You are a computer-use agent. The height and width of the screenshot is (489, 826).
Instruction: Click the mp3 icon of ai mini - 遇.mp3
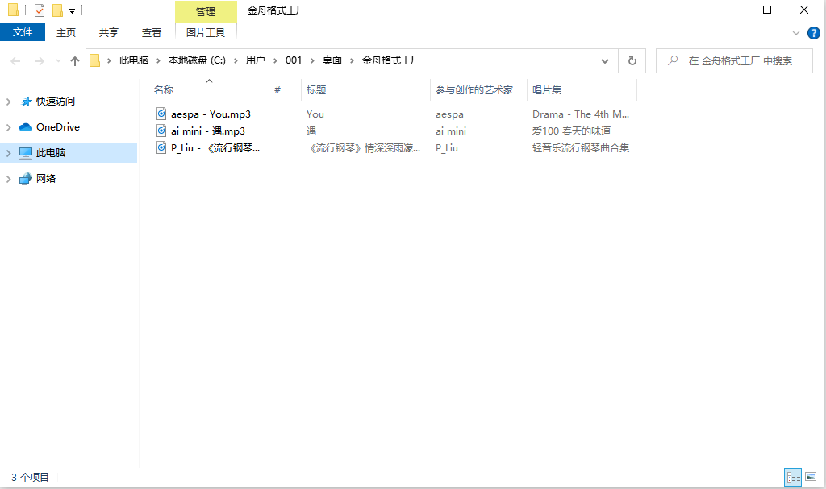click(161, 131)
